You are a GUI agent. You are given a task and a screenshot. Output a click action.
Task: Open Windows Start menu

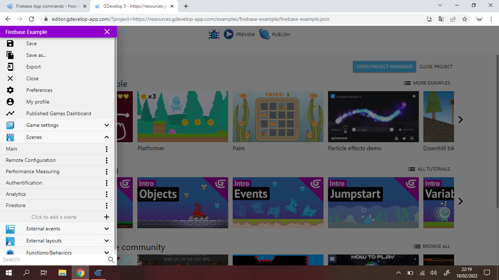tap(8, 273)
